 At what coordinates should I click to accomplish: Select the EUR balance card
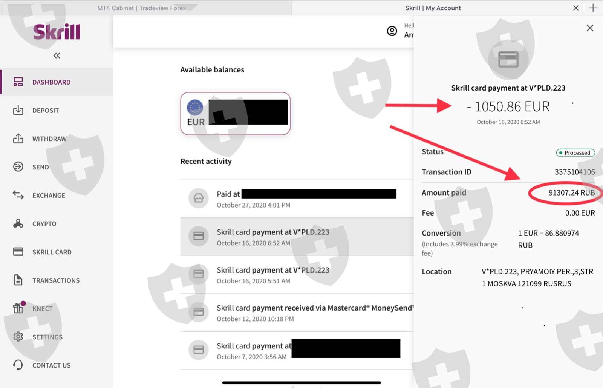coord(235,113)
